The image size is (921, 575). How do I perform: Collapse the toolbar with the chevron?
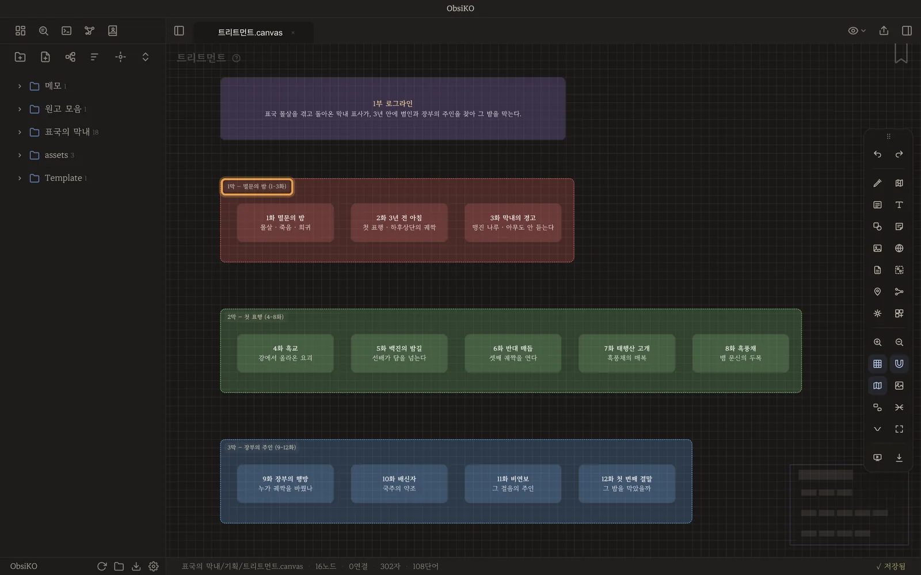pyautogui.click(x=877, y=429)
